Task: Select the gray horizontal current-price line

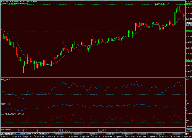Action: (x=93, y=23)
